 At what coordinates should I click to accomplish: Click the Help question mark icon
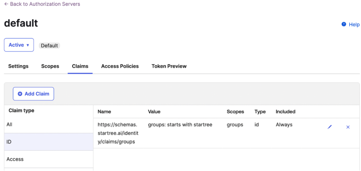click(344, 24)
